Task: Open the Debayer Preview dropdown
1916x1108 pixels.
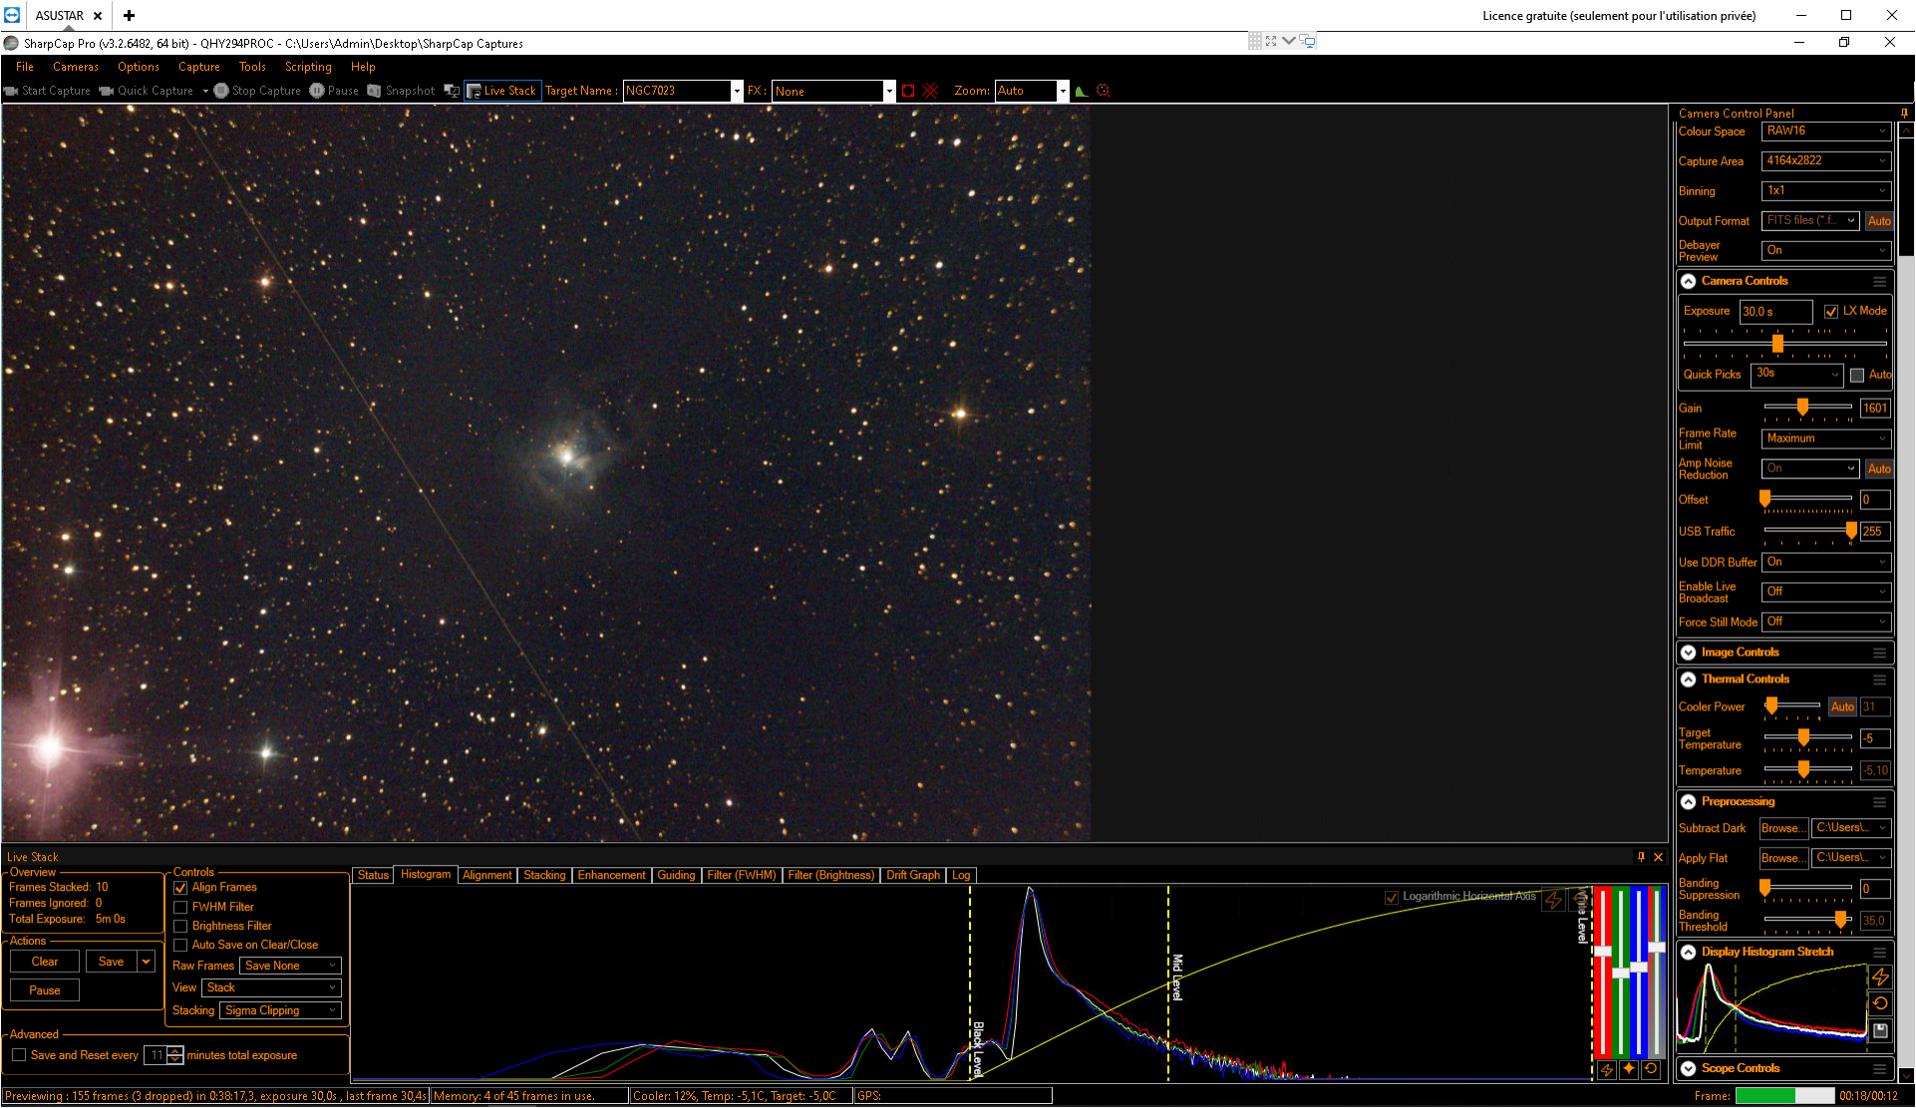Action: pyautogui.click(x=1825, y=250)
